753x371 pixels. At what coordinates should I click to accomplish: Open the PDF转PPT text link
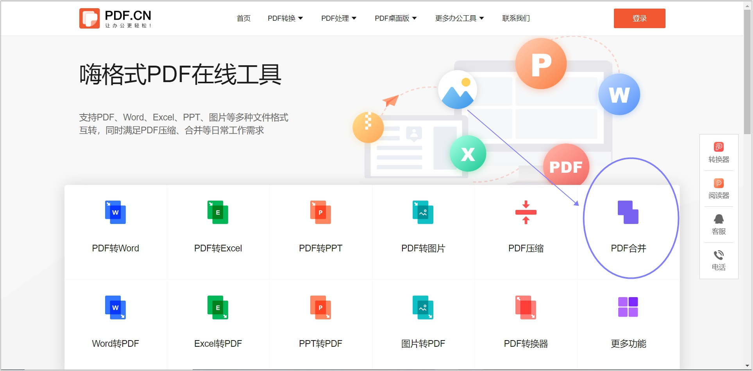click(320, 248)
